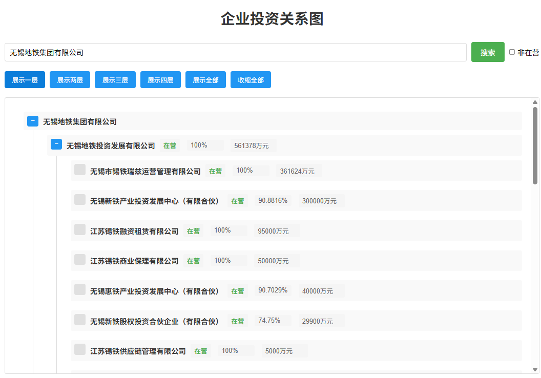Click the gray box beside 无锡新铁产业投资发展中心（有限合伙）
Image resolution: width=541 pixels, height=378 pixels.
tap(80, 200)
